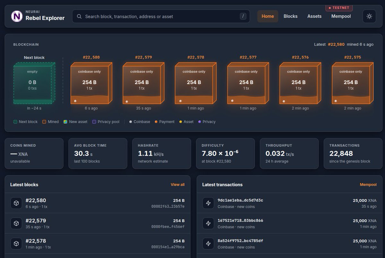The height and width of the screenshot is (258, 385).
Task: Open transaction 8a524f9752…bc4785df
Action: [240, 241]
